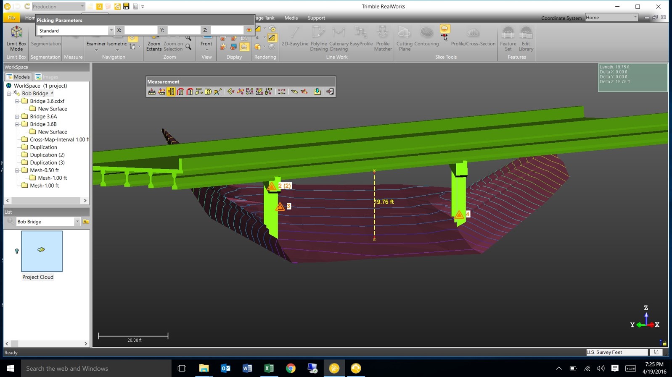Open the File menu
The height and width of the screenshot is (377, 672).
pos(11,18)
